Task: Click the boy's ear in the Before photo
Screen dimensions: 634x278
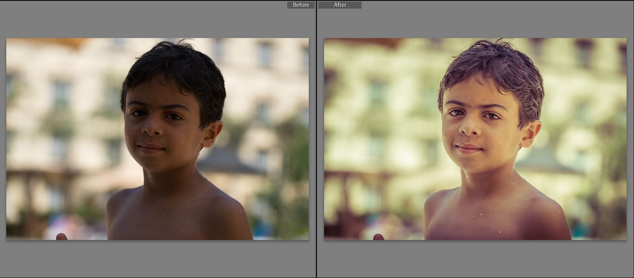Action: coord(213,133)
